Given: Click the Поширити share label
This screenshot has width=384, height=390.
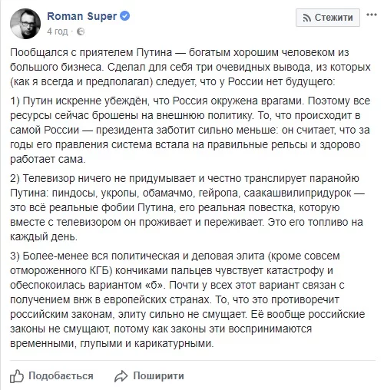Looking at the screenshot, I should point(158,376).
